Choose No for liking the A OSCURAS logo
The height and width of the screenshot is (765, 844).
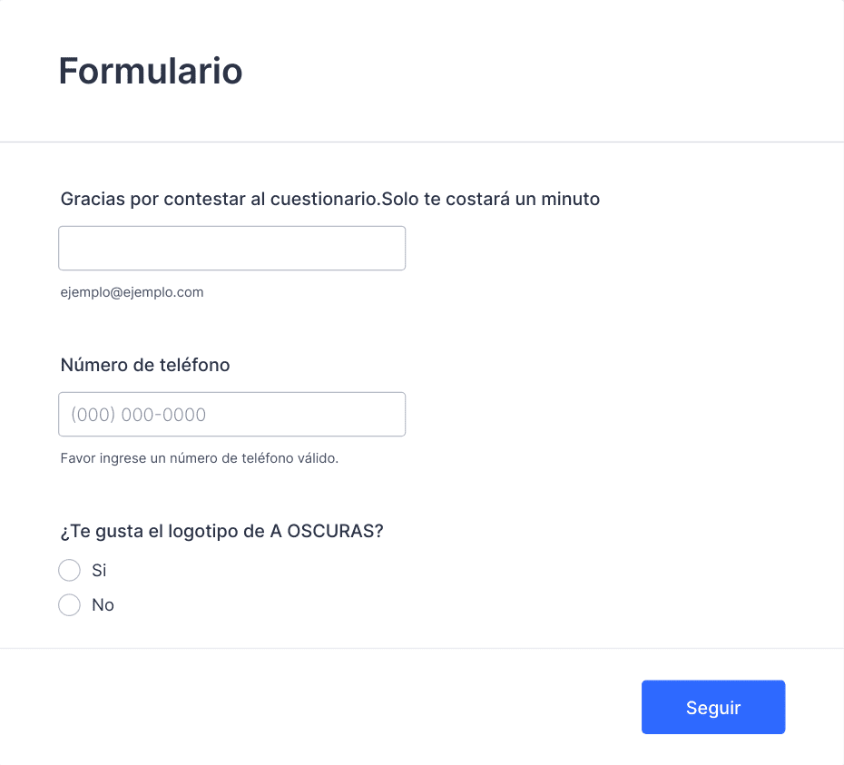(70, 605)
